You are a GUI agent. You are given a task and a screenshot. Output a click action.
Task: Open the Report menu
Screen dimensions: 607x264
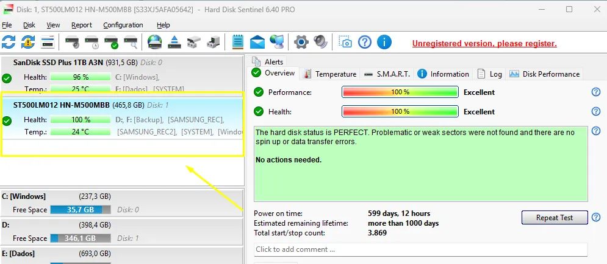[x=82, y=25]
